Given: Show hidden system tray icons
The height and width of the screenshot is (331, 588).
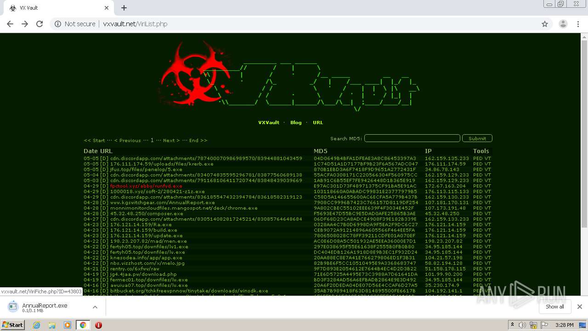Looking at the screenshot, I should click(x=512, y=325).
